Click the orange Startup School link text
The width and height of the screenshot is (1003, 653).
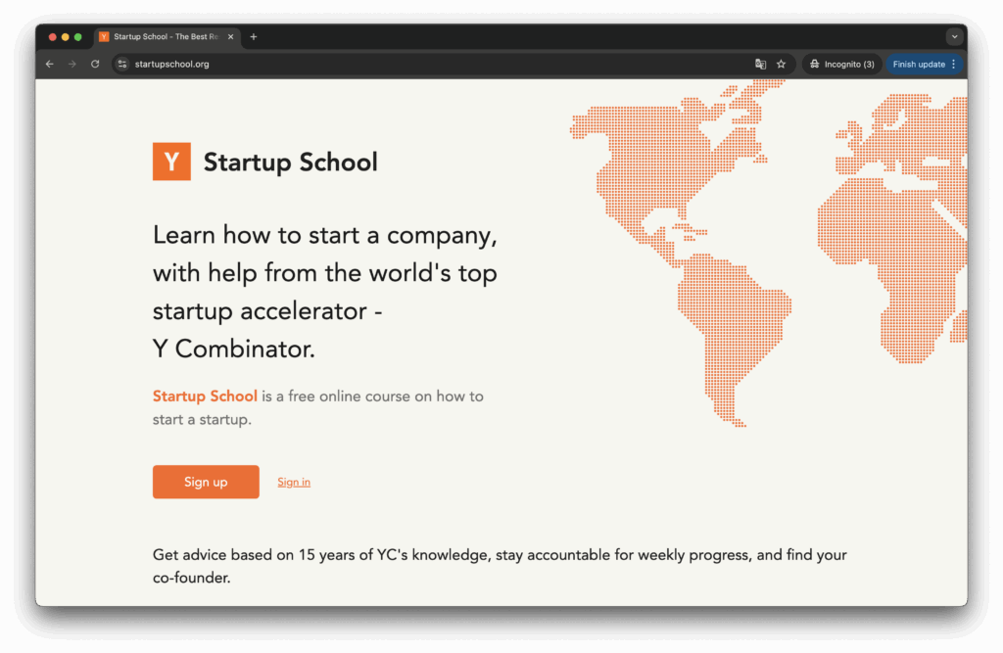tap(205, 396)
